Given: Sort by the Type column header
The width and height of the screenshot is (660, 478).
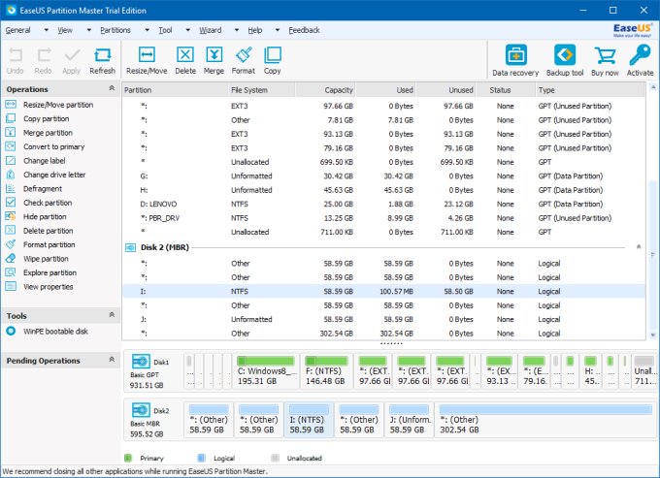Looking at the screenshot, I should 589,90.
